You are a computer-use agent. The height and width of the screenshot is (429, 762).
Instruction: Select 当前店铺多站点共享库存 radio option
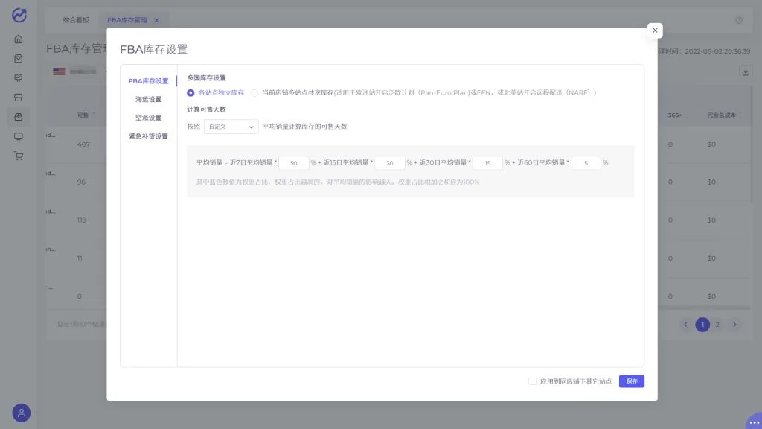point(254,93)
